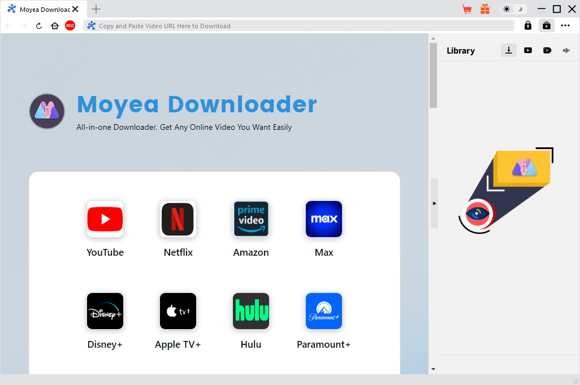Click the forward navigation arrow
The image size is (580, 385).
click(23, 25)
